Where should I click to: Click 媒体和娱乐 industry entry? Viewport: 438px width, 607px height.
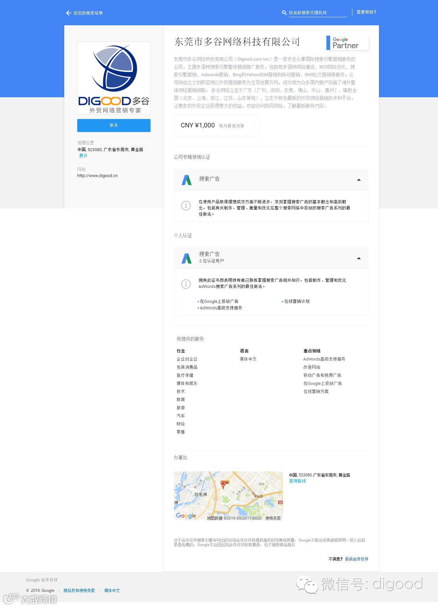click(x=187, y=384)
